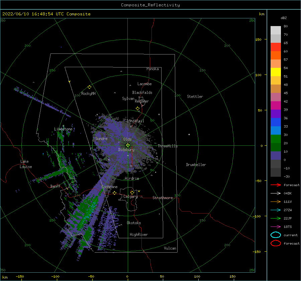Click the Didsbury town label
The height and width of the screenshot is (281, 301).
coord(126,150)
